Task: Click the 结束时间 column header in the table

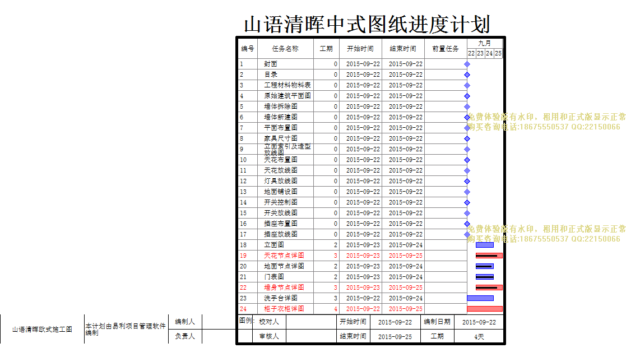Action: [403, 49]
